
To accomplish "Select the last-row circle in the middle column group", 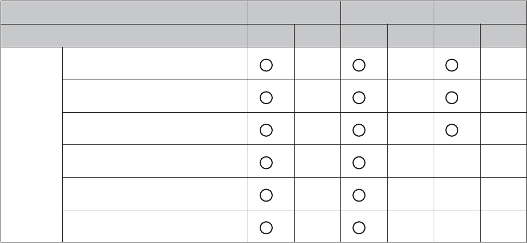I will click(358, 226).
